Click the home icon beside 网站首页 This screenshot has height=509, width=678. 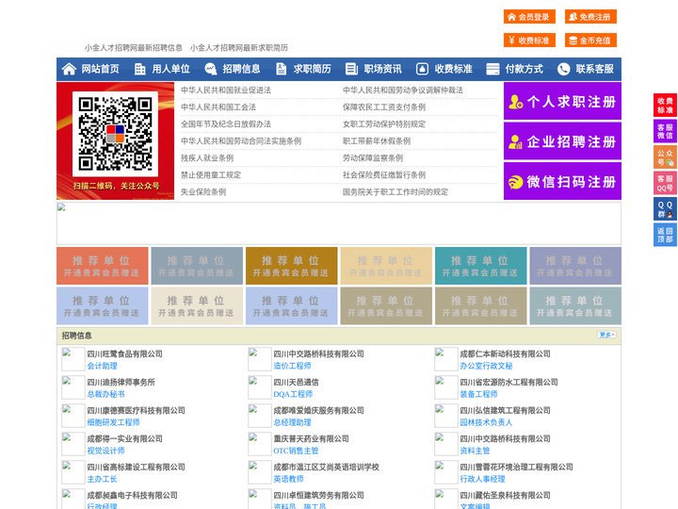tap(69, 69)
